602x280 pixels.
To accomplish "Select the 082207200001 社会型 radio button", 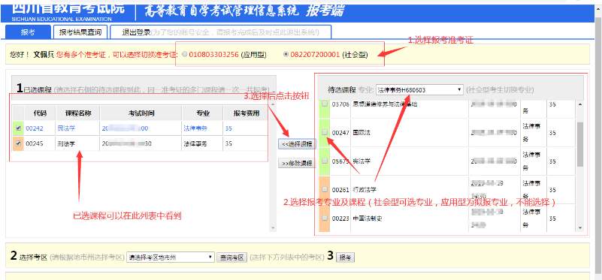I will (286, 55).
